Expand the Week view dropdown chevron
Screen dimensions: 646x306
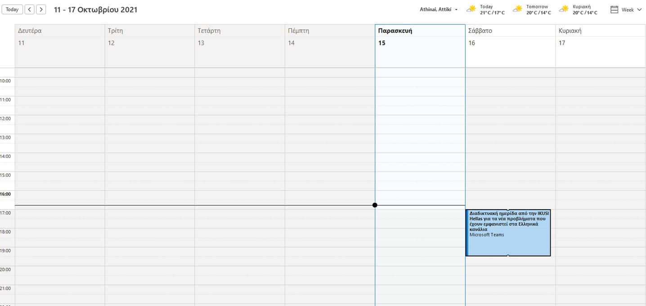[640, 9]
